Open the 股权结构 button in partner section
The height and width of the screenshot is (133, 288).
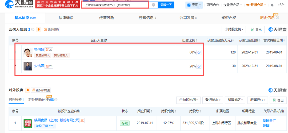(51, 30)
